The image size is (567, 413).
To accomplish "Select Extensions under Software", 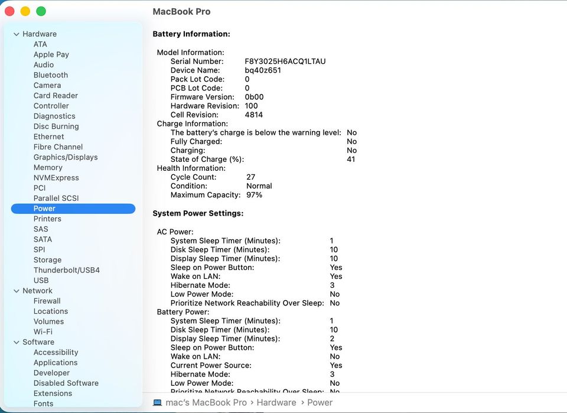I will (x=53, y=393).
